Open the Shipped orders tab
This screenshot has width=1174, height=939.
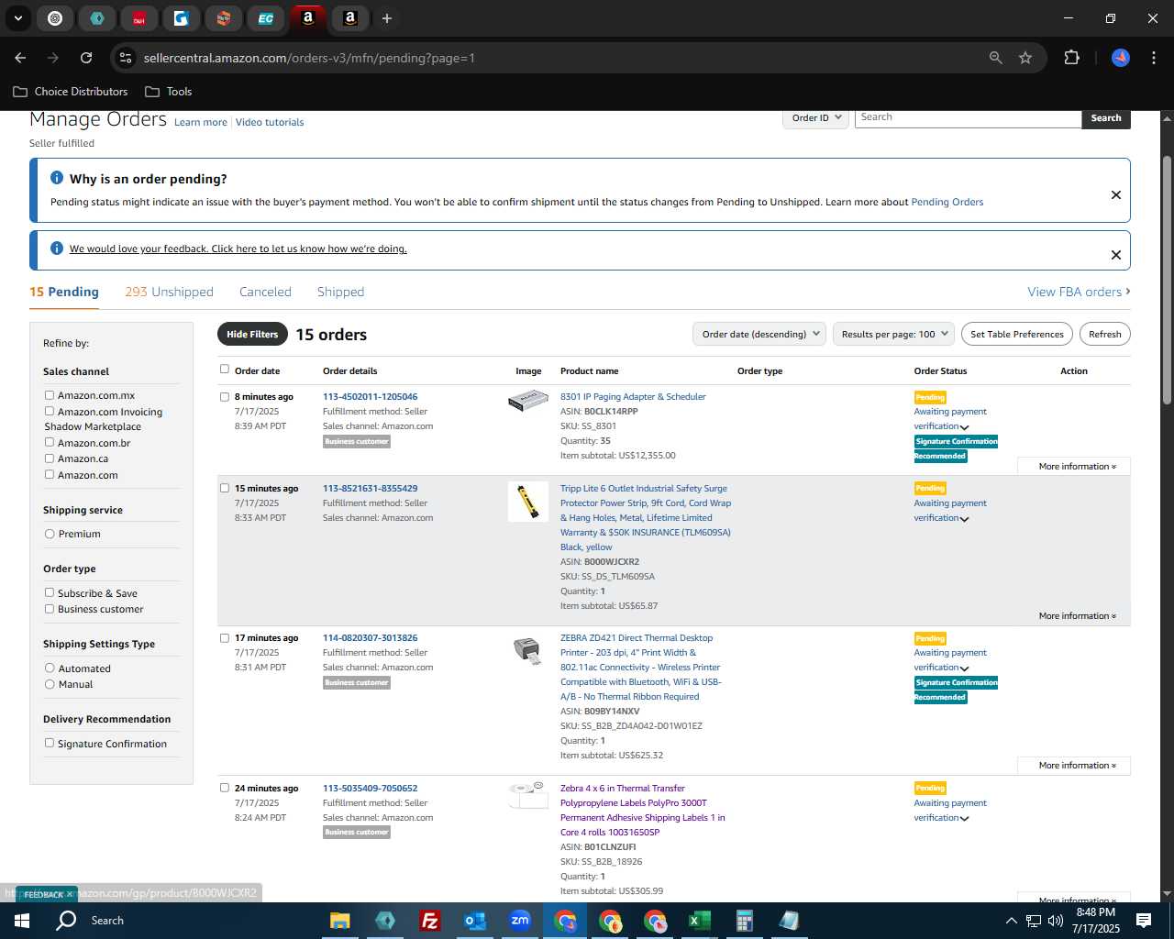[340, 292]
